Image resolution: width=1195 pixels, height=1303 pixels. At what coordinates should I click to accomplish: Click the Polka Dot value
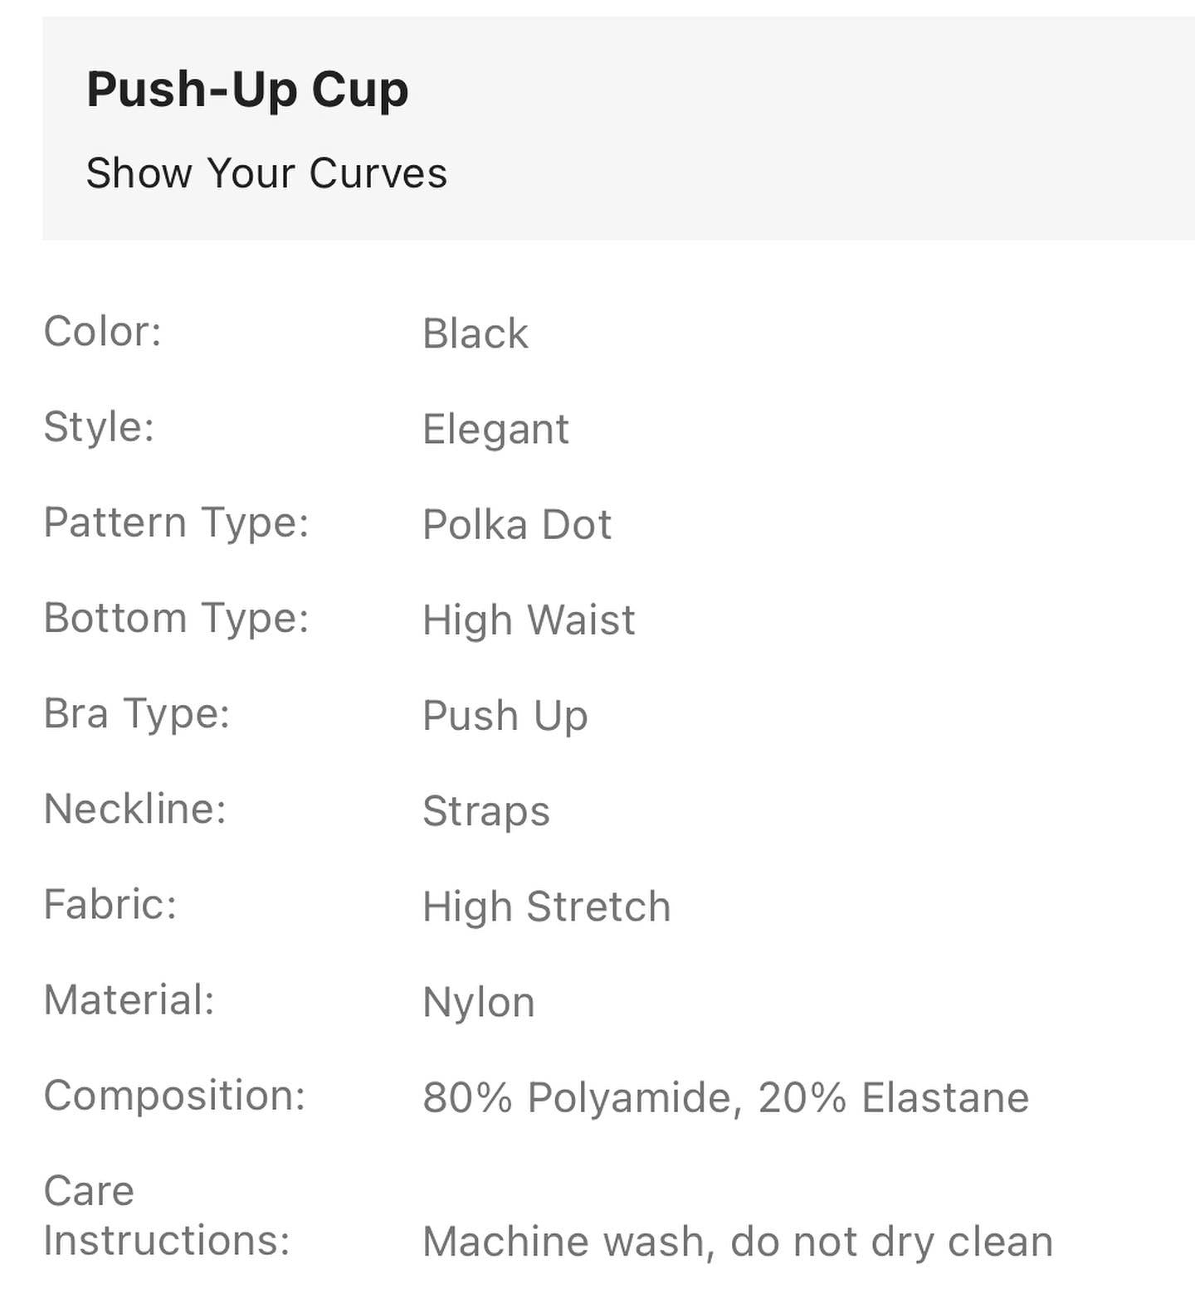(517, 525)
